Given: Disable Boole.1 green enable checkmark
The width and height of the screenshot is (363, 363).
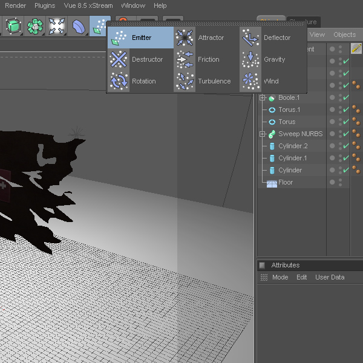Looking at the screenshot, I should pos(346,97).
